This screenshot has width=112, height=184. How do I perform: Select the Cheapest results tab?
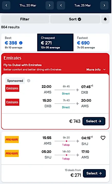coord(55,42)
